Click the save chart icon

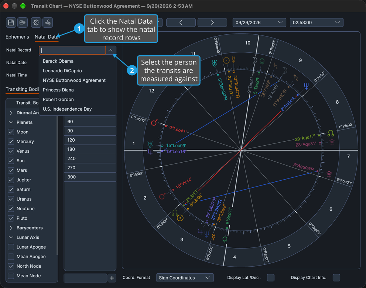[x=11, y=22]
